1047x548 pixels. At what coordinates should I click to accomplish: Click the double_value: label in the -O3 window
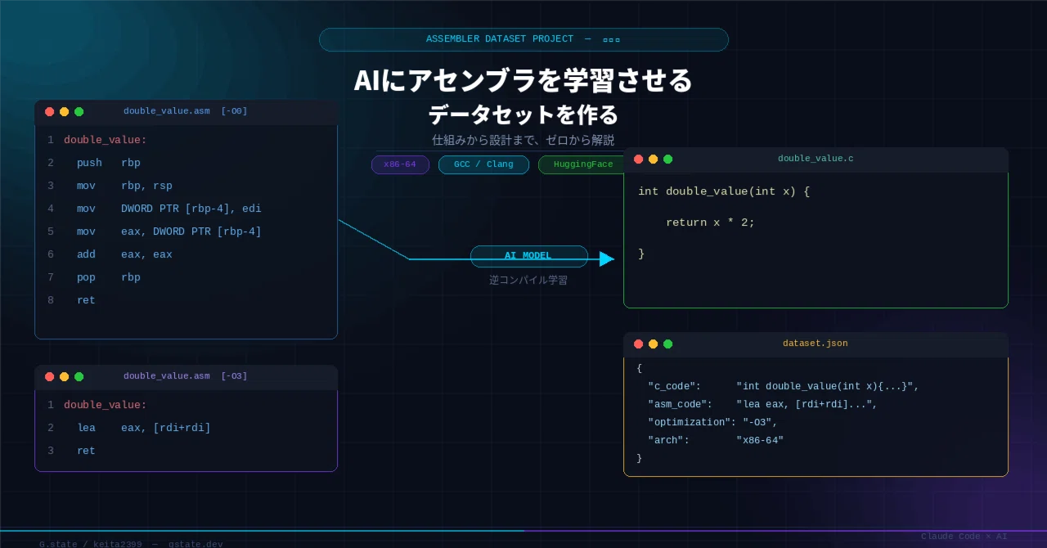(106, 405)
